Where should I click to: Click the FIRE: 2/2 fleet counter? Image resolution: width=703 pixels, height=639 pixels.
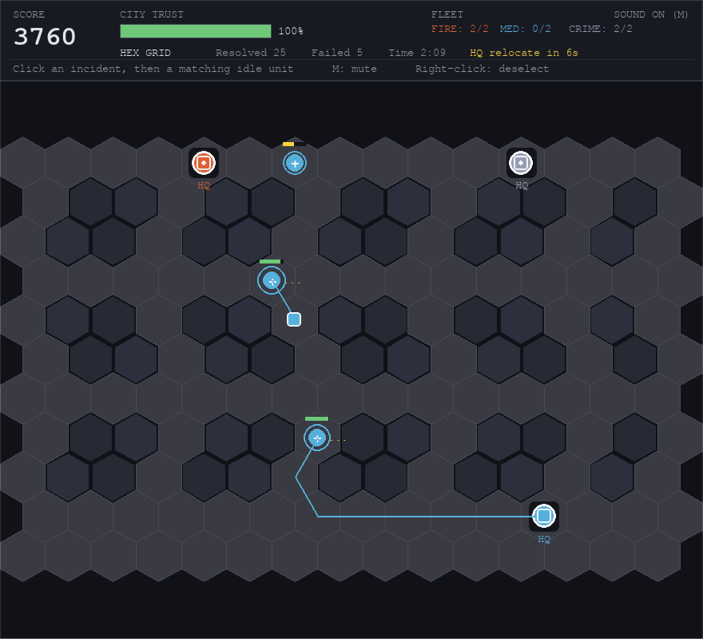coord(460,29)
